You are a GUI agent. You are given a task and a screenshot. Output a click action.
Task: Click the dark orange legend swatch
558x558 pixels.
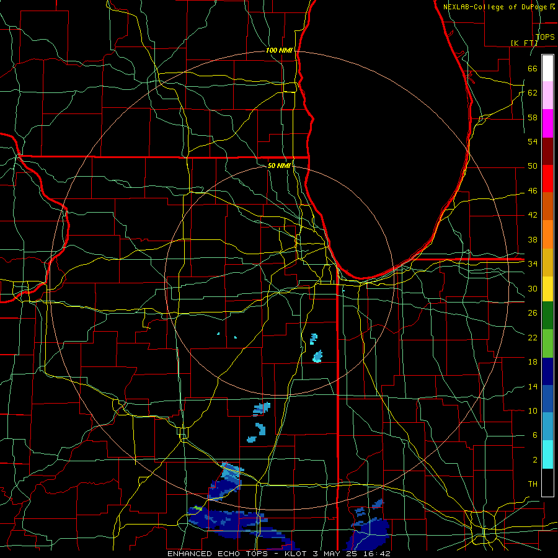pos(547,206)
